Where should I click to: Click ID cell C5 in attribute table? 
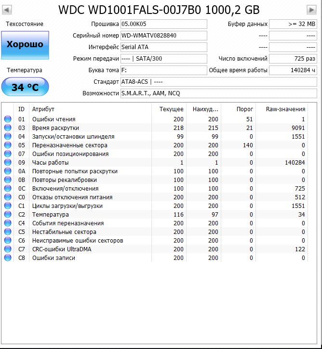(x=22, y=232)
